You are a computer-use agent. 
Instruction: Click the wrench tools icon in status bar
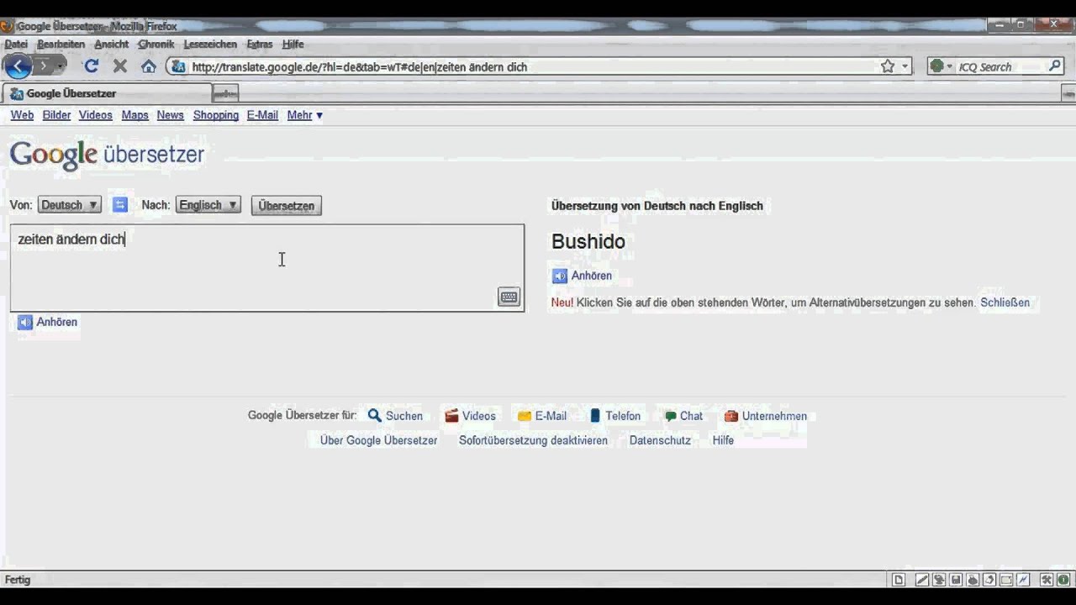point(1047,580)
